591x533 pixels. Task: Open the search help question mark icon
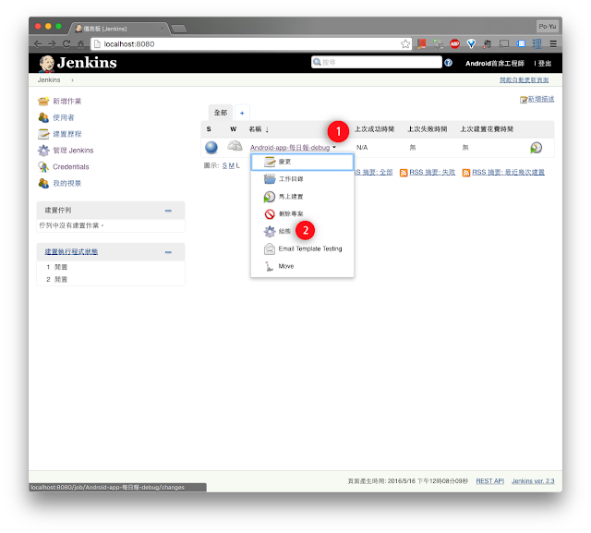click(448, 63)
